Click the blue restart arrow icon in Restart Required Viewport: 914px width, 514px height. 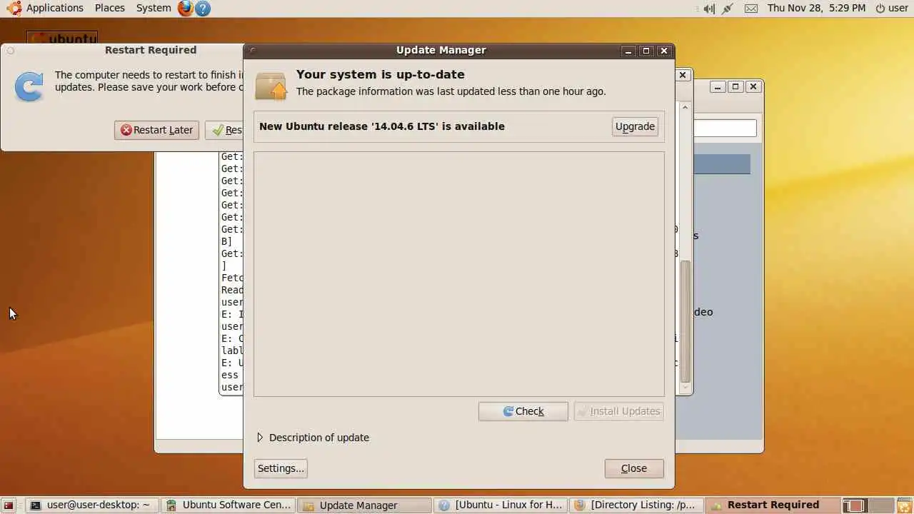tap(29, 86)
